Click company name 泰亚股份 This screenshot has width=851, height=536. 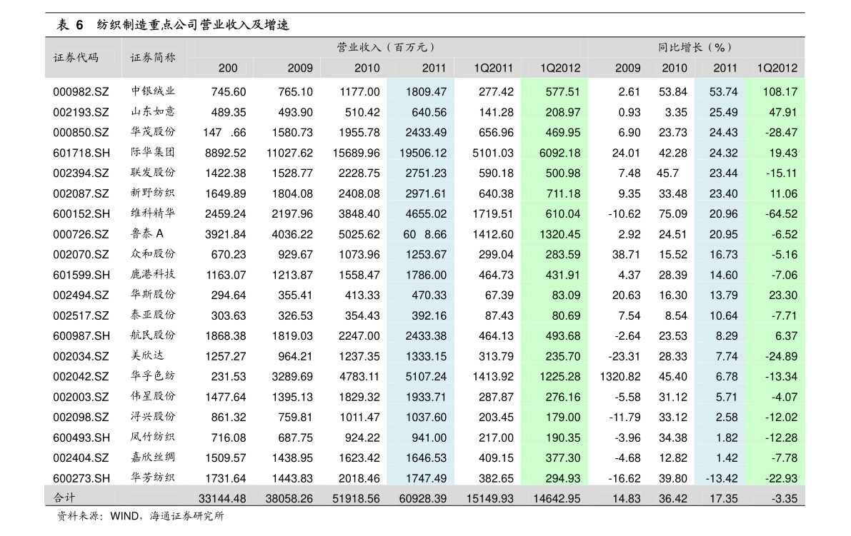153,315
